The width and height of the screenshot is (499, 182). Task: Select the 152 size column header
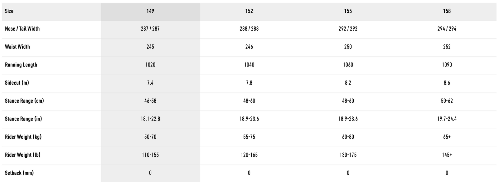coord(249,11)
